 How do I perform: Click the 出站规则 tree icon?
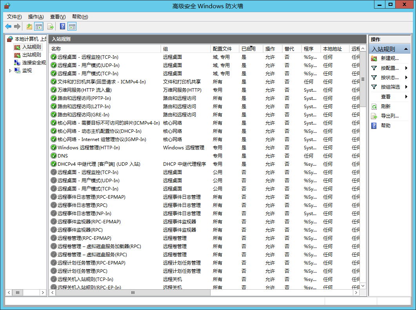(17, 55)
